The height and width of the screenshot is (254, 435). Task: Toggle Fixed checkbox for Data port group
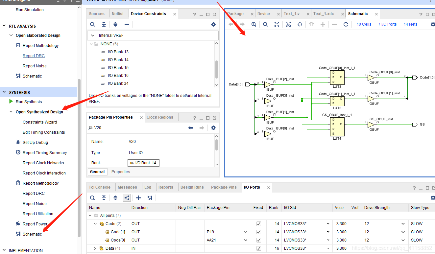coord(259,248)
